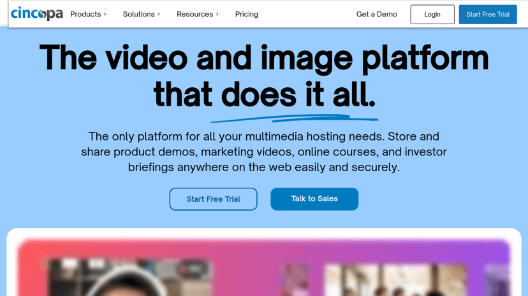The height and width of the screenshot is (296, 528).
Task: Go to the Pricing page
Action: tap(247, 14)
